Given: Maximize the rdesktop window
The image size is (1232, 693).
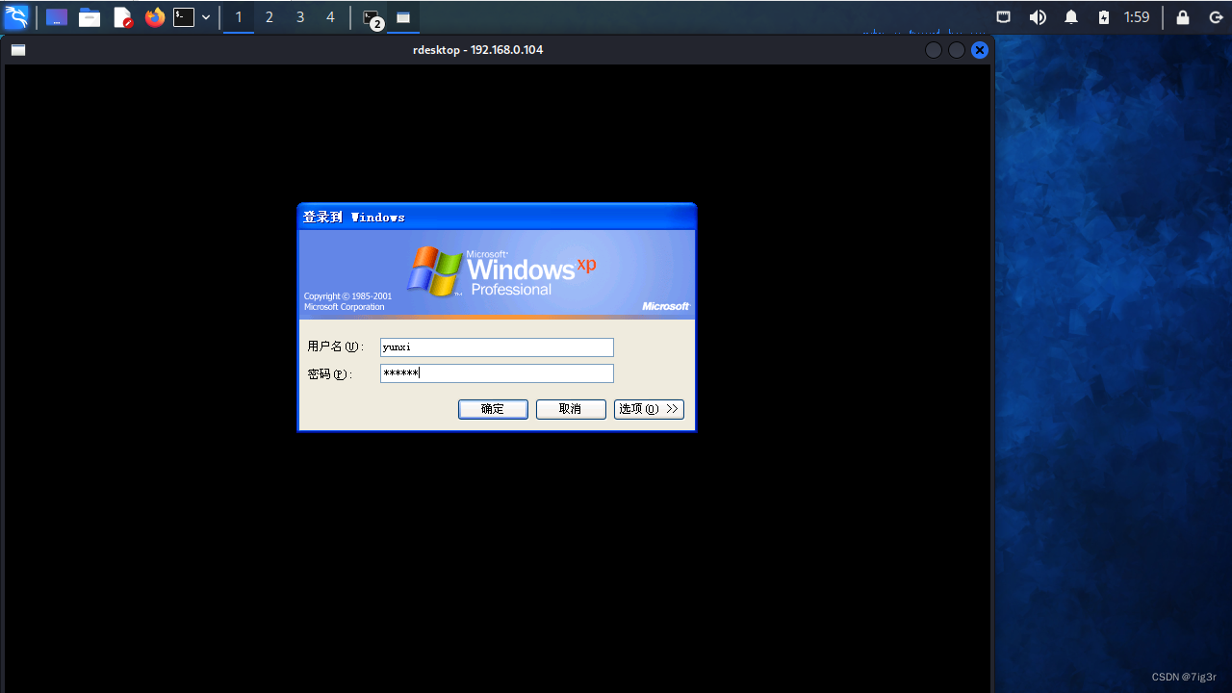Looking at the screenshot, I should click(957, 50).
